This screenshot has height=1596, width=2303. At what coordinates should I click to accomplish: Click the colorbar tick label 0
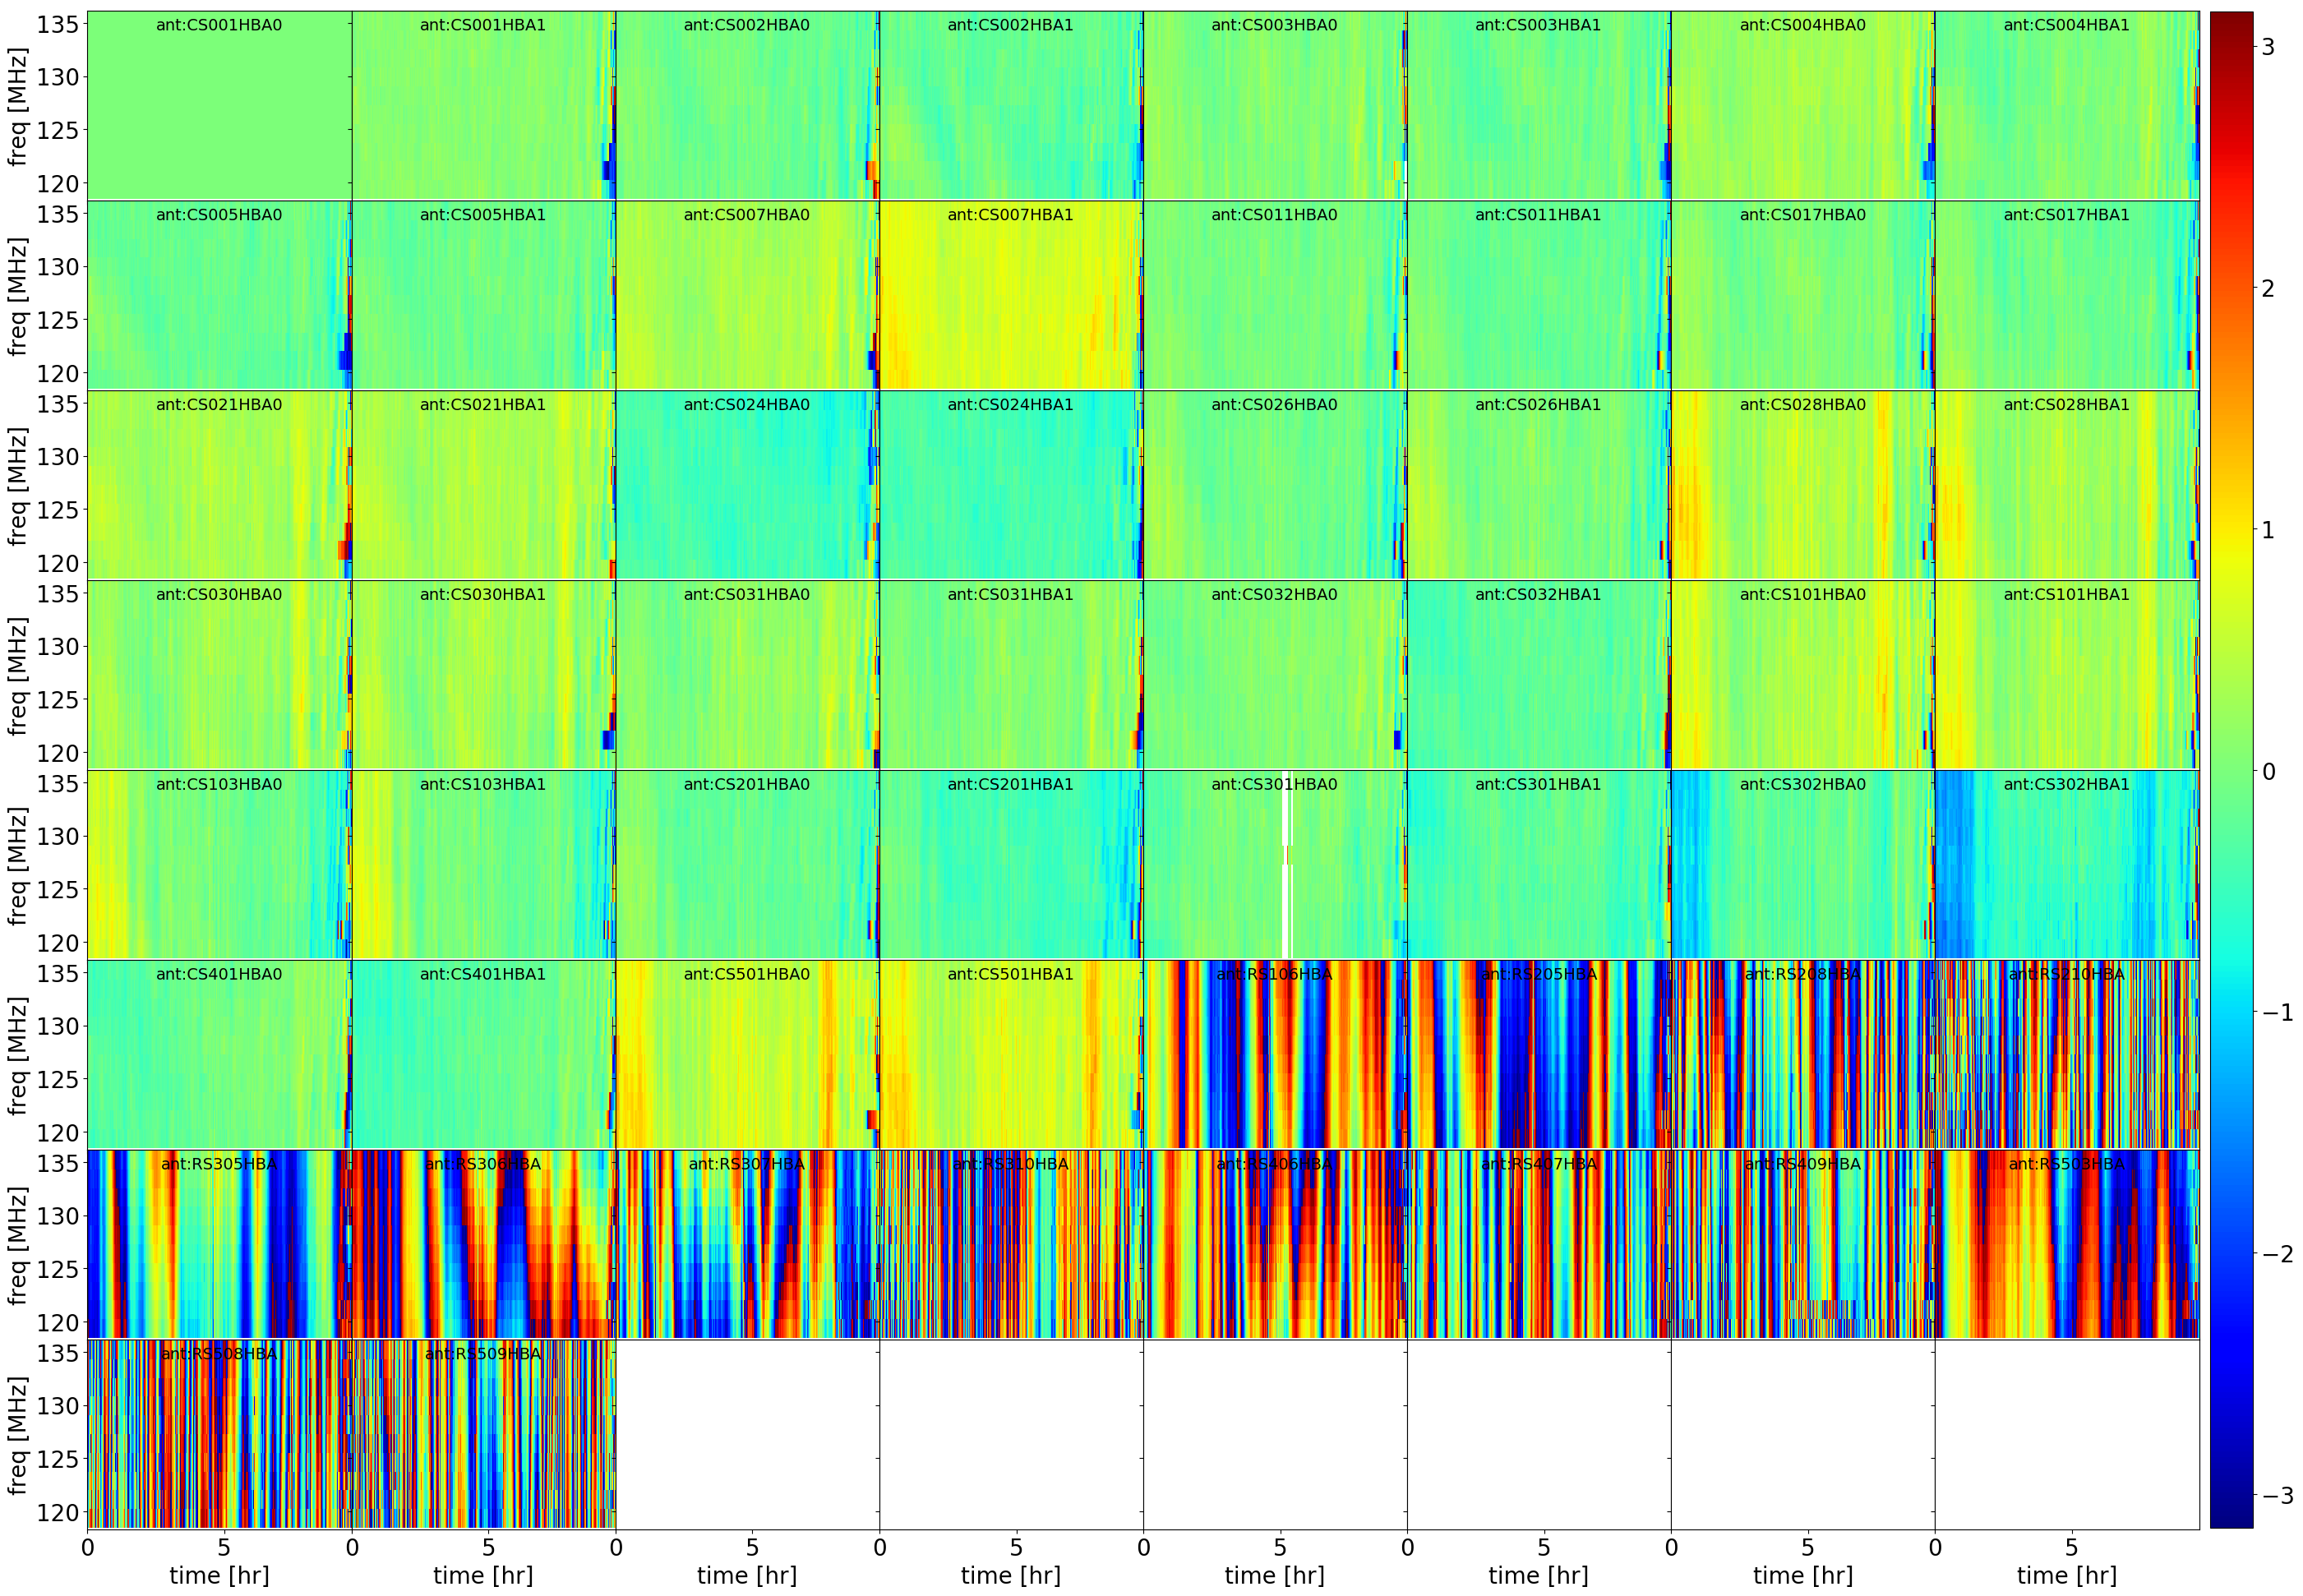click(2268, 772)
